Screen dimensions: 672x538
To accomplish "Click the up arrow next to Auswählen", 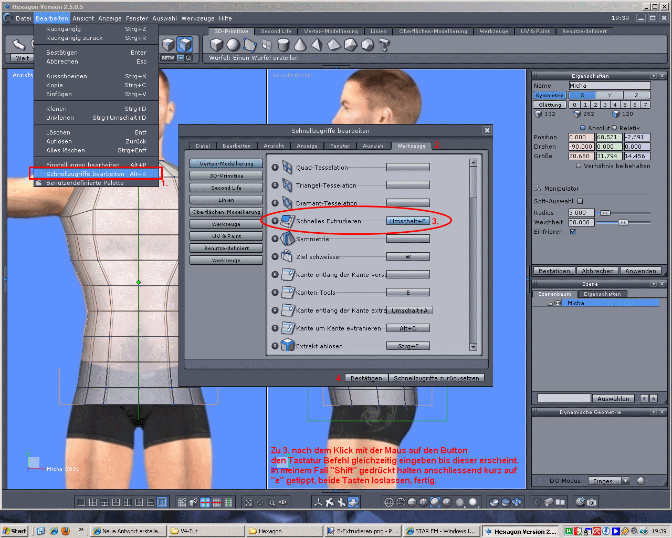I will 654,398.
